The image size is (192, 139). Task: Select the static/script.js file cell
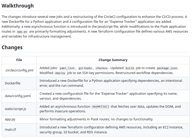click(16, 109)
